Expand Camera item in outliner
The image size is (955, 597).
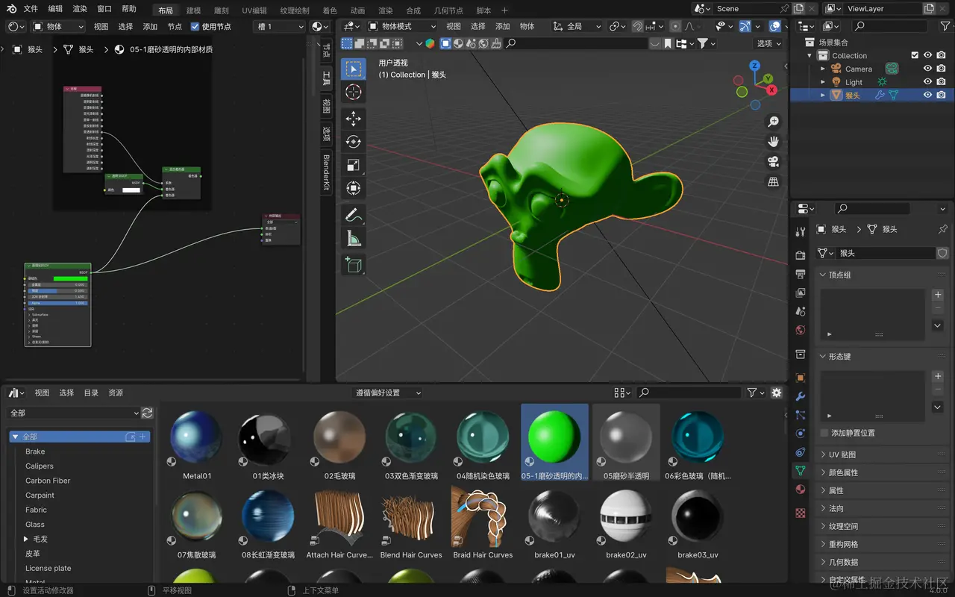pos(823,69)
